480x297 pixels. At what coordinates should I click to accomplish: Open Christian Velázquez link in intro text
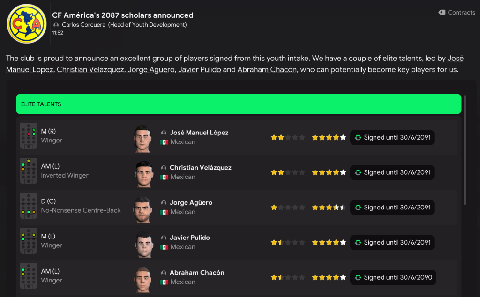90,69
